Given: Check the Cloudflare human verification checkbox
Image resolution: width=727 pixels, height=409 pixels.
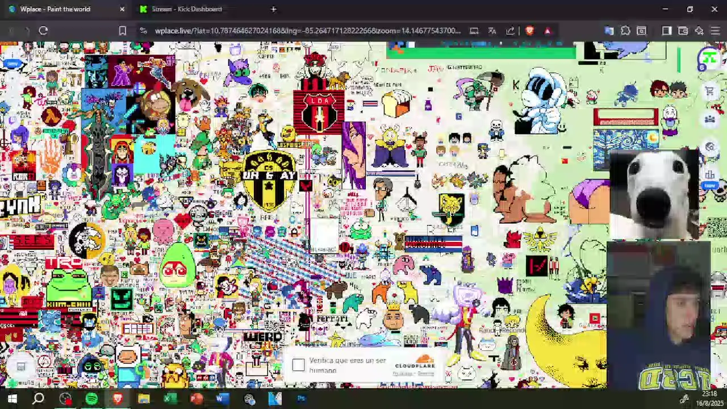Looking at the screenshot, I should click(x=298, y=365).
